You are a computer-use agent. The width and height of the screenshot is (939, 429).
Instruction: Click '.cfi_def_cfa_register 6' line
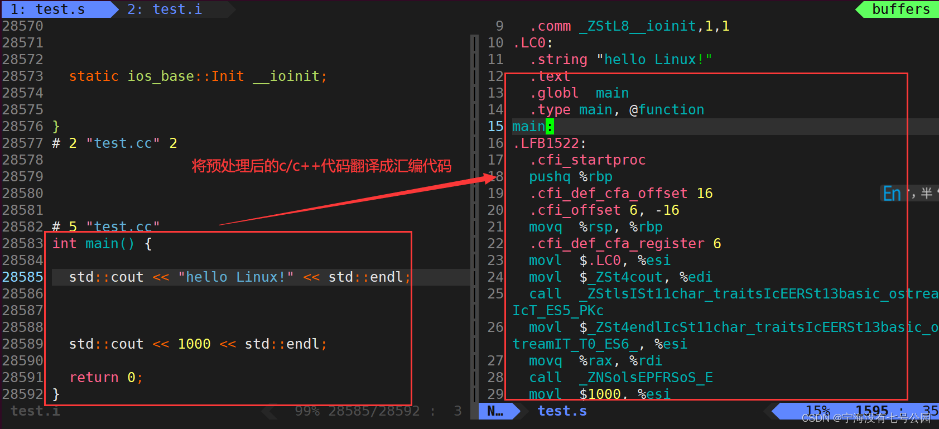tap(625, 244)
